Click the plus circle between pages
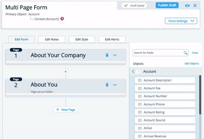 (x=66, y=72)
